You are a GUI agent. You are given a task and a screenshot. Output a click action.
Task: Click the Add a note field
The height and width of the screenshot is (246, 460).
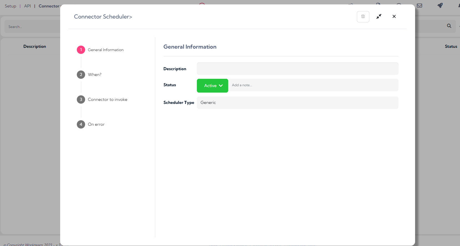click(x=313, y=85)
